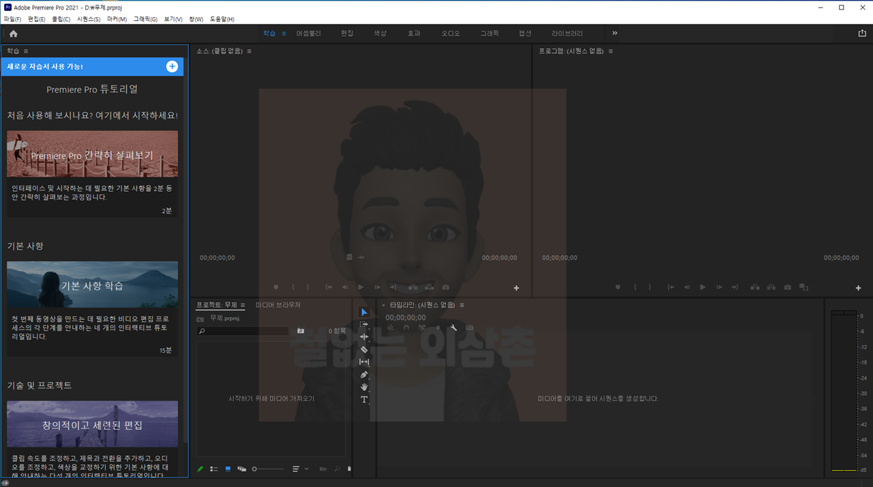
Task: Open Source monitor button editor plus
Action: [x=516, y=288]
